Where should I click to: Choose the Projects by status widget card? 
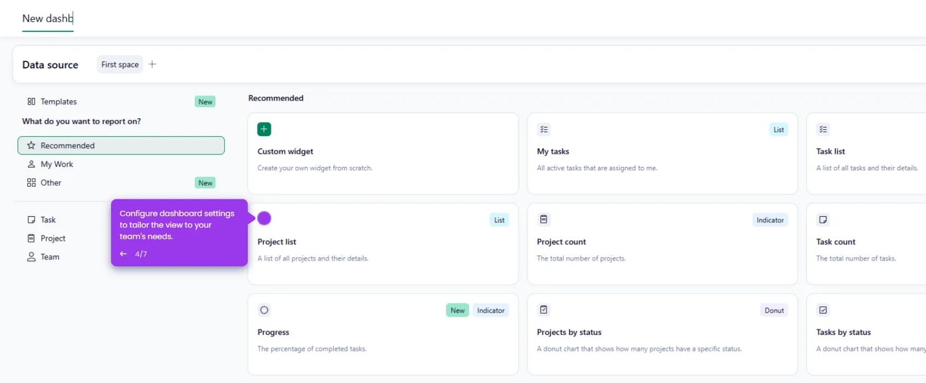click(662, 334)
